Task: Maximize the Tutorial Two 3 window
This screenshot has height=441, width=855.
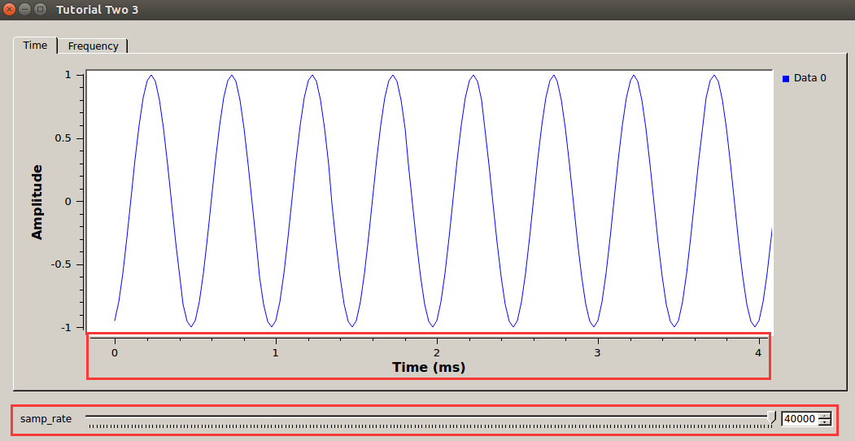Action: click(40, 9)
